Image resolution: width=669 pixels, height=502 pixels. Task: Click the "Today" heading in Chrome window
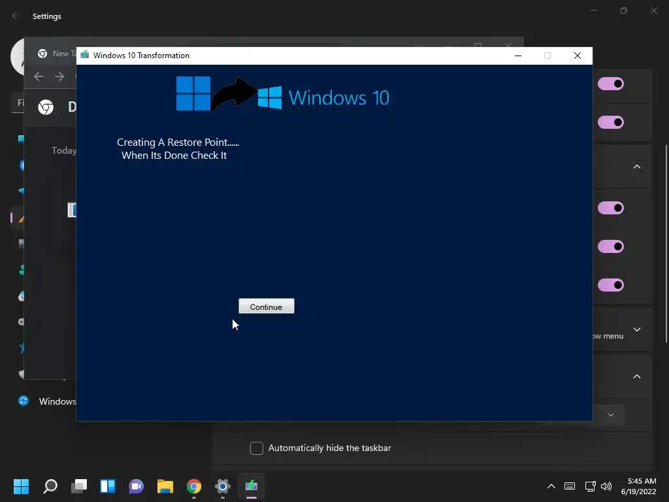click(x=63, y=150)
